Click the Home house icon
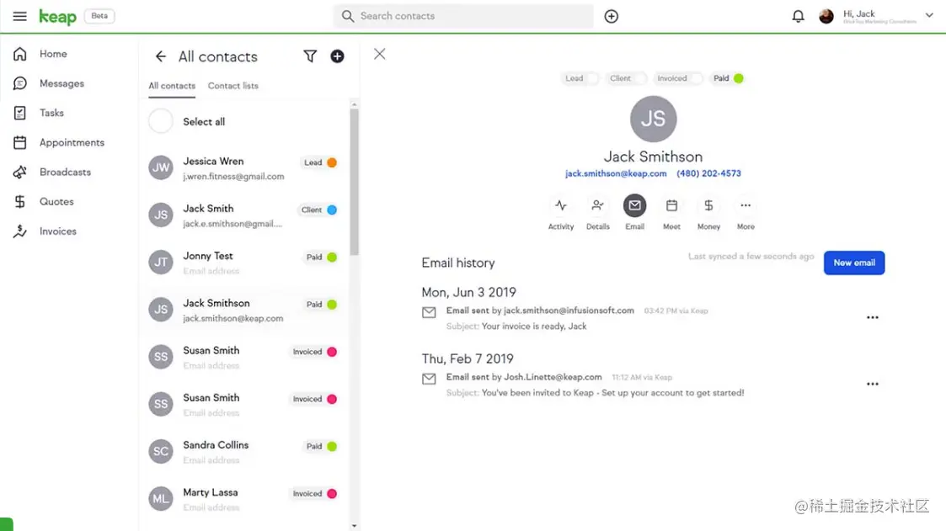 20,54
